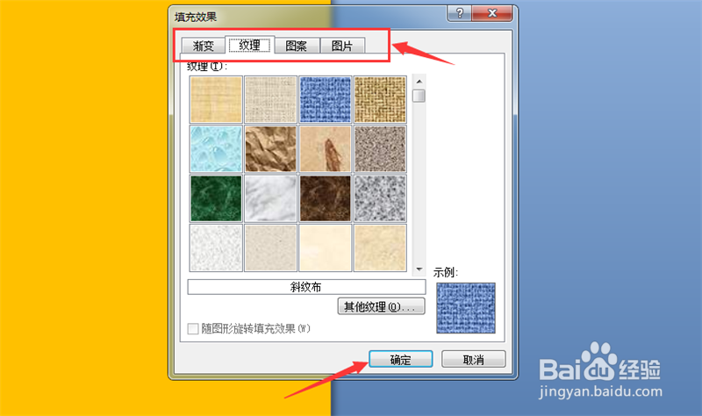Choose the papyrus beige texture
702x416 pixels.
click(x=216, y=99)
